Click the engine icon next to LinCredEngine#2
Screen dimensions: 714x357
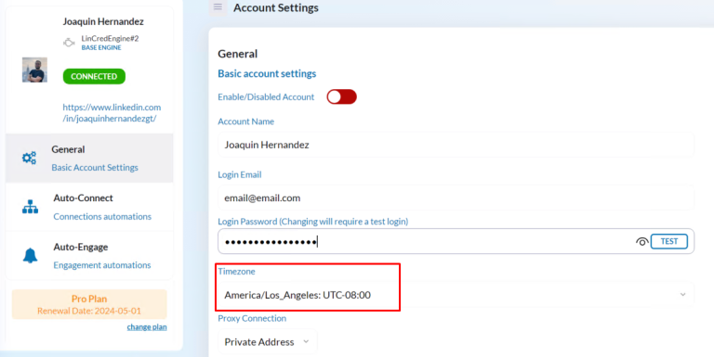pos(69,43)
